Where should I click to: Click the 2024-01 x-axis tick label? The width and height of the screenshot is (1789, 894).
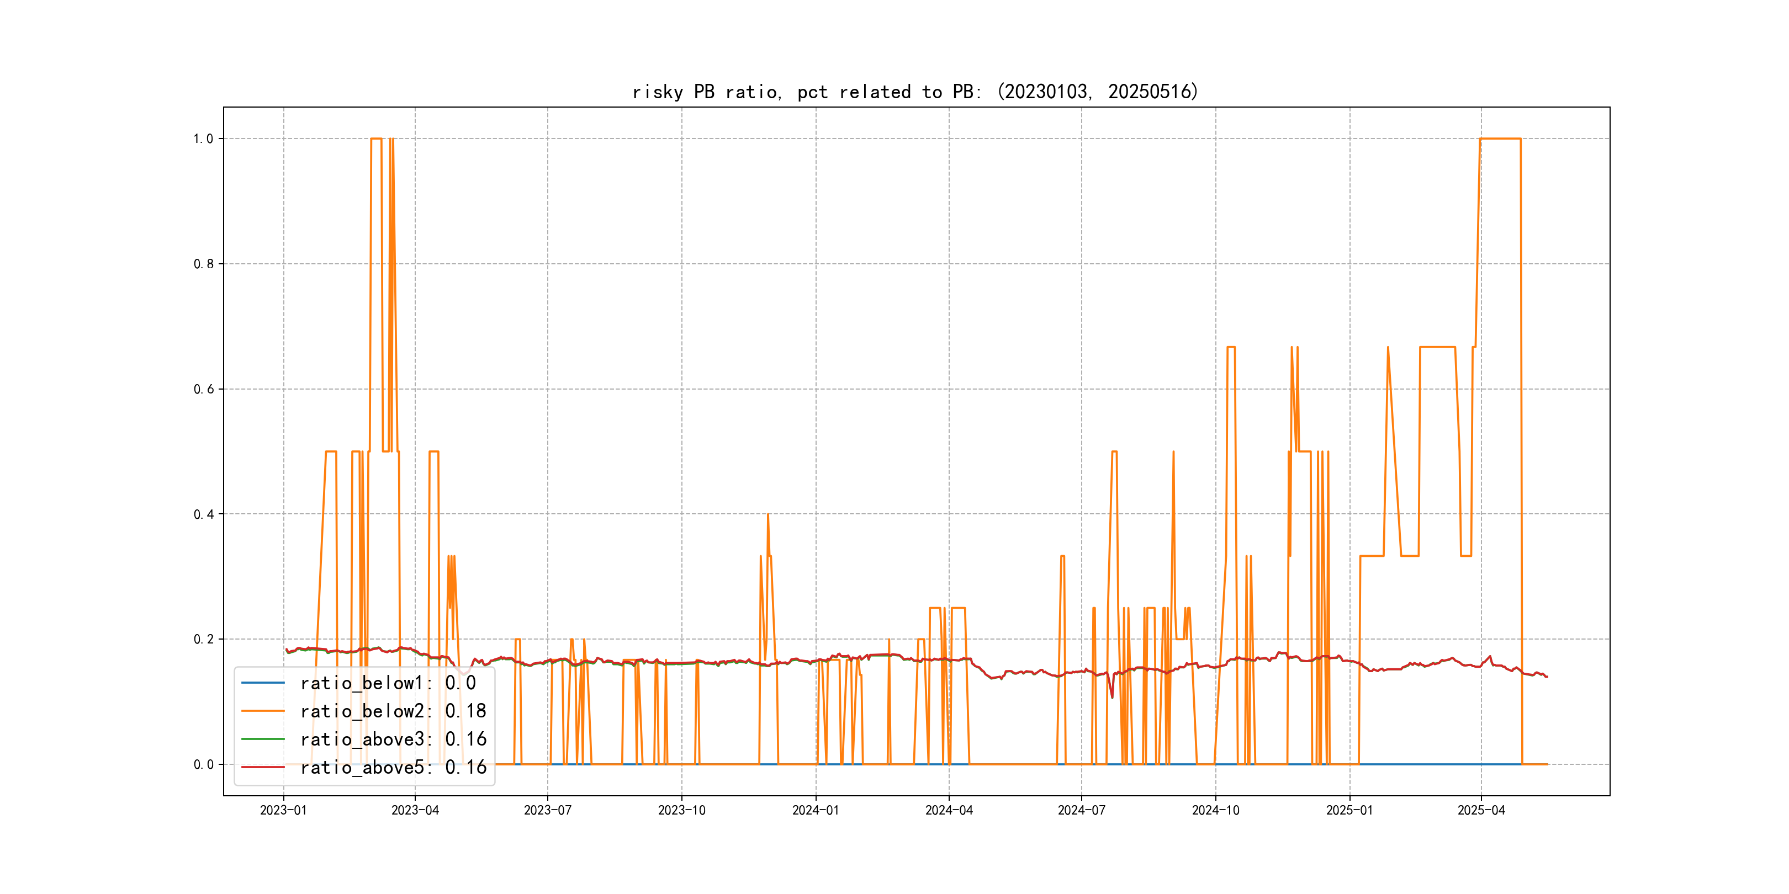[816, 810]
